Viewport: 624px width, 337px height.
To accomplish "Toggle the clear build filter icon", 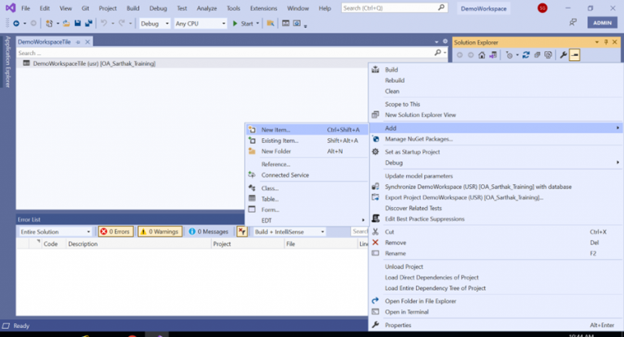I will point(242,231).
